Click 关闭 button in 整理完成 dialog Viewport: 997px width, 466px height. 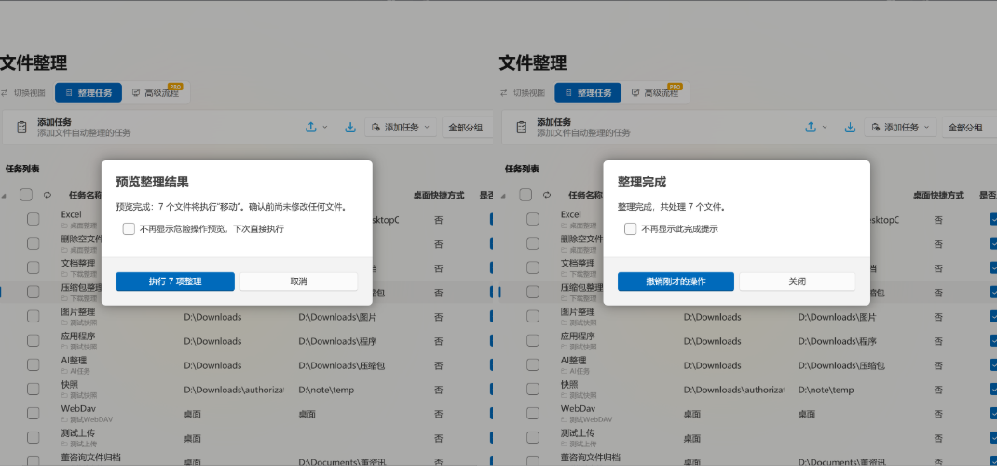click(x=798, y=281)
